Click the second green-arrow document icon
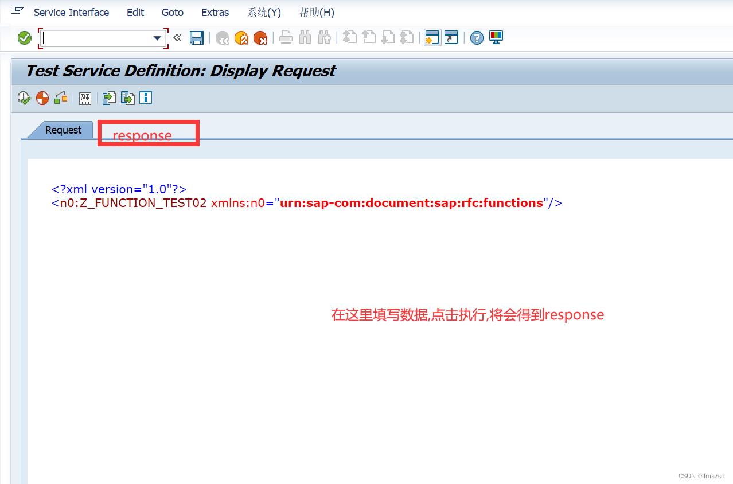The image size is (733, 484). (x=127, y=98)
